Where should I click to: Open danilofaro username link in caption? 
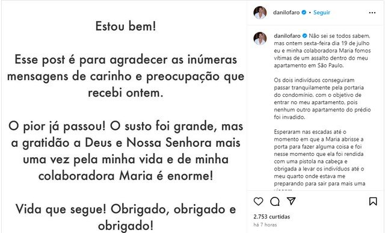(287, 36)
